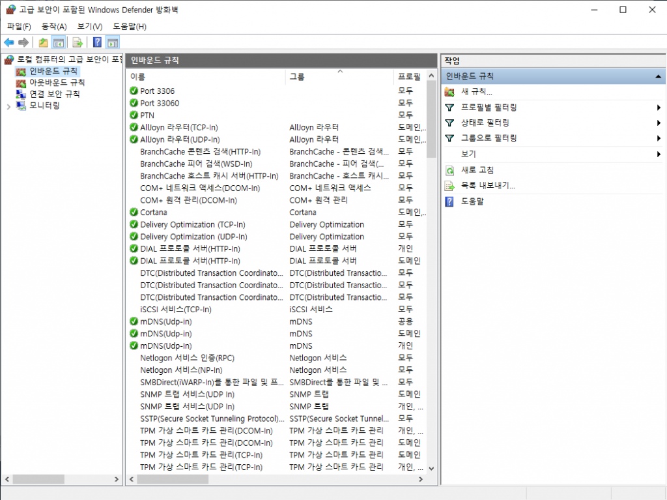Sort by the 그룹 column header

point(339,77)
